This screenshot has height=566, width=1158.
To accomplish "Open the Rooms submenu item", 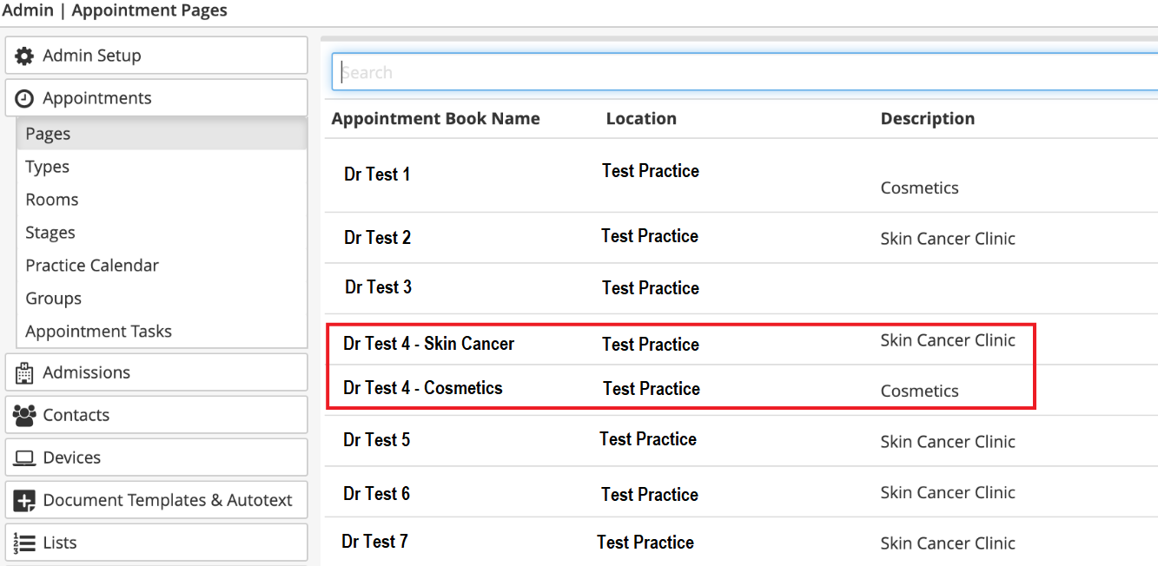I will tap(52, 200).
